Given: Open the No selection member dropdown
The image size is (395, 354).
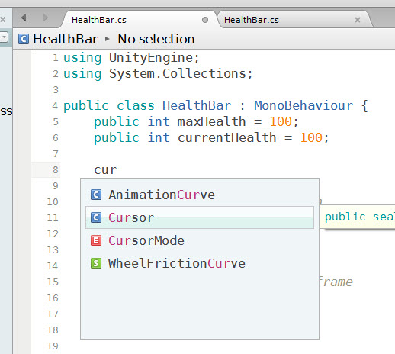Looking at the screenshot, I should coord(156,39).
